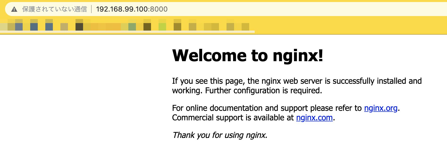Click the address bar URL 192.168.99.100:8000
This screenshot has height=166, width=447.
[132, 9]
